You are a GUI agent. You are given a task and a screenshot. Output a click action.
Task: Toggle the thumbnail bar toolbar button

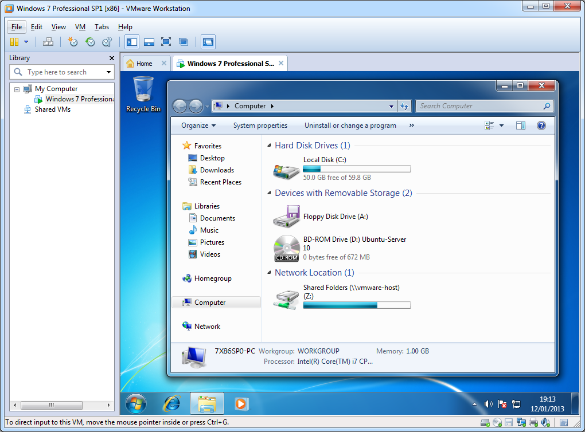tap(149, 42)
